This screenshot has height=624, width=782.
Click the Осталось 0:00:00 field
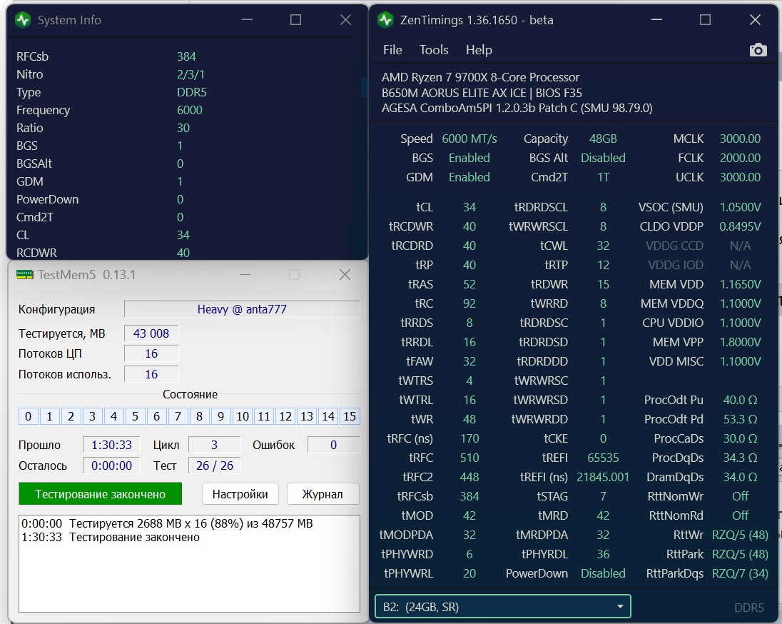(111, 466)
